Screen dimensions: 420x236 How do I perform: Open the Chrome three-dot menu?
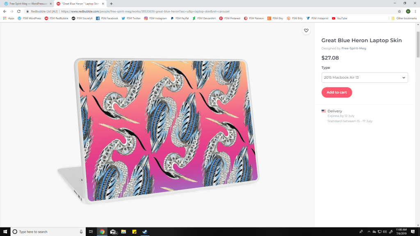click(415, 11)
